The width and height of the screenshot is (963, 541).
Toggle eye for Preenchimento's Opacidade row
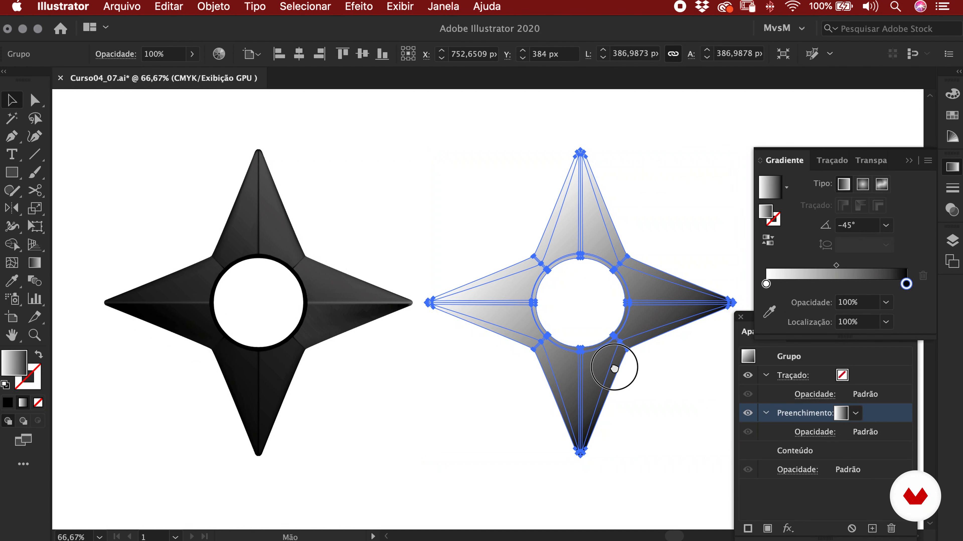point(748,432)
